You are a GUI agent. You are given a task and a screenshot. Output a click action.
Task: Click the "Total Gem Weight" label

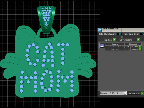(107, 34)
